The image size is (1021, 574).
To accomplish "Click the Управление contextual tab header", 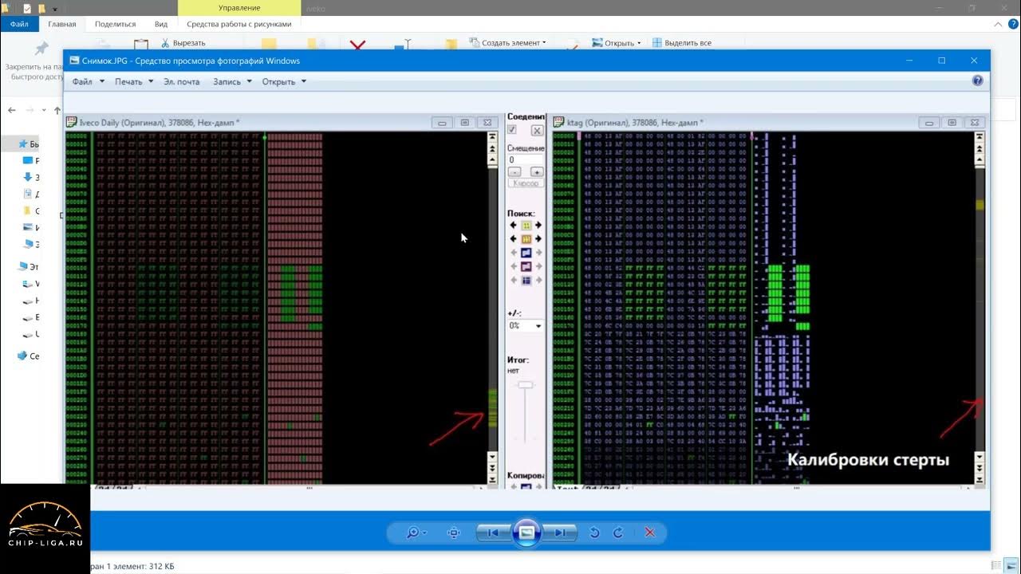I will 239,8.
